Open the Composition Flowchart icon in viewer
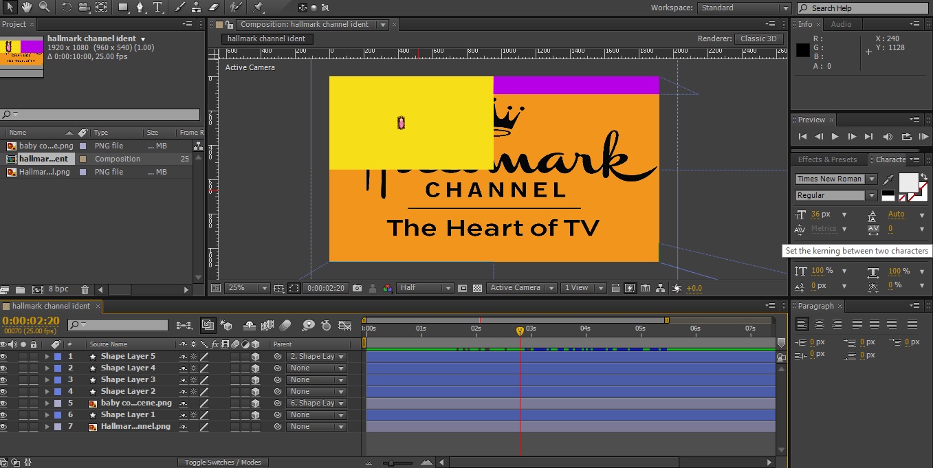Image resolution: width=933 pixels, height=468 pixels. (x=660, y=288)
